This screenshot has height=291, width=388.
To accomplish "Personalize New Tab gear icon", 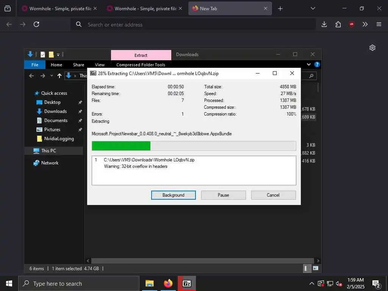I will click(372, 48).
